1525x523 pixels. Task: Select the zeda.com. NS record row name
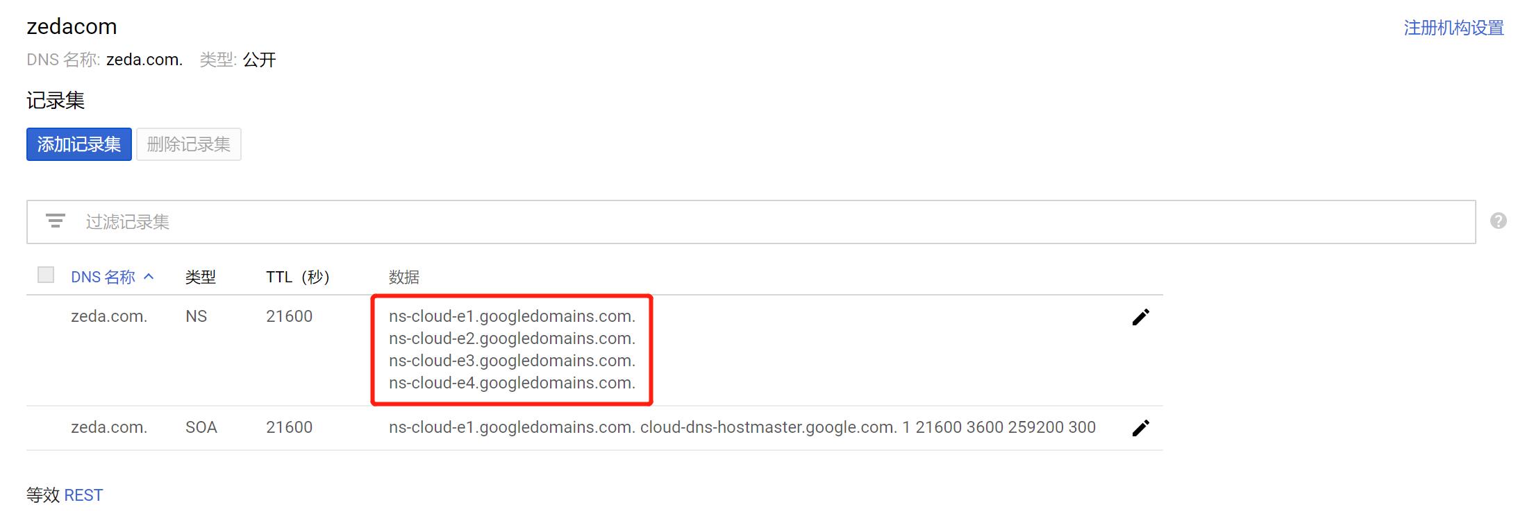tap(109, 316)
